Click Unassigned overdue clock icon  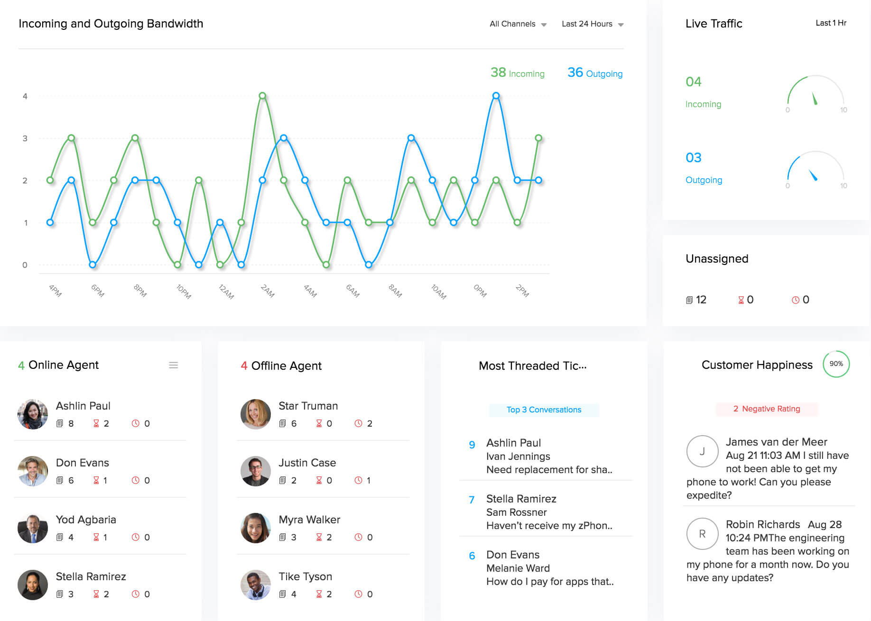[796, 300]
